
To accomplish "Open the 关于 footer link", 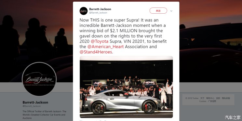I will 202,98.
